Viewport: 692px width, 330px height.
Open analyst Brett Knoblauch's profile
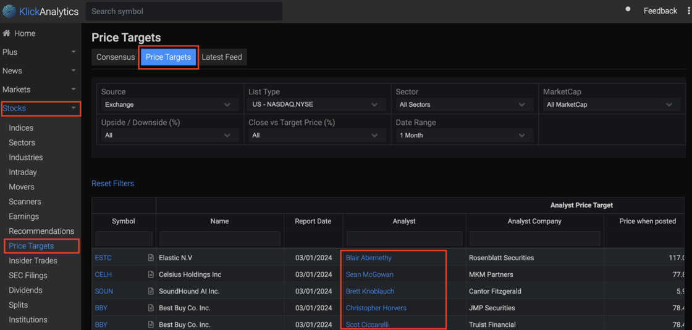(x=370, y=291)
